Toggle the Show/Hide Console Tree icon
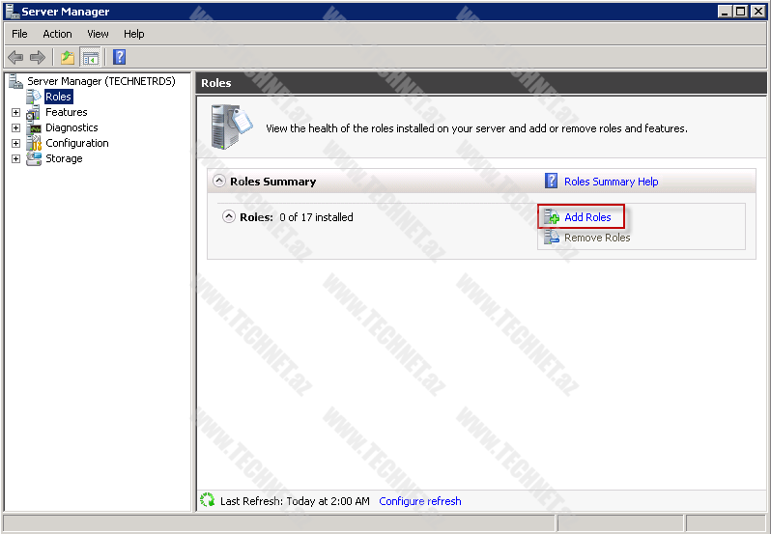The image size is (771, 534). (x=90, y=58)
